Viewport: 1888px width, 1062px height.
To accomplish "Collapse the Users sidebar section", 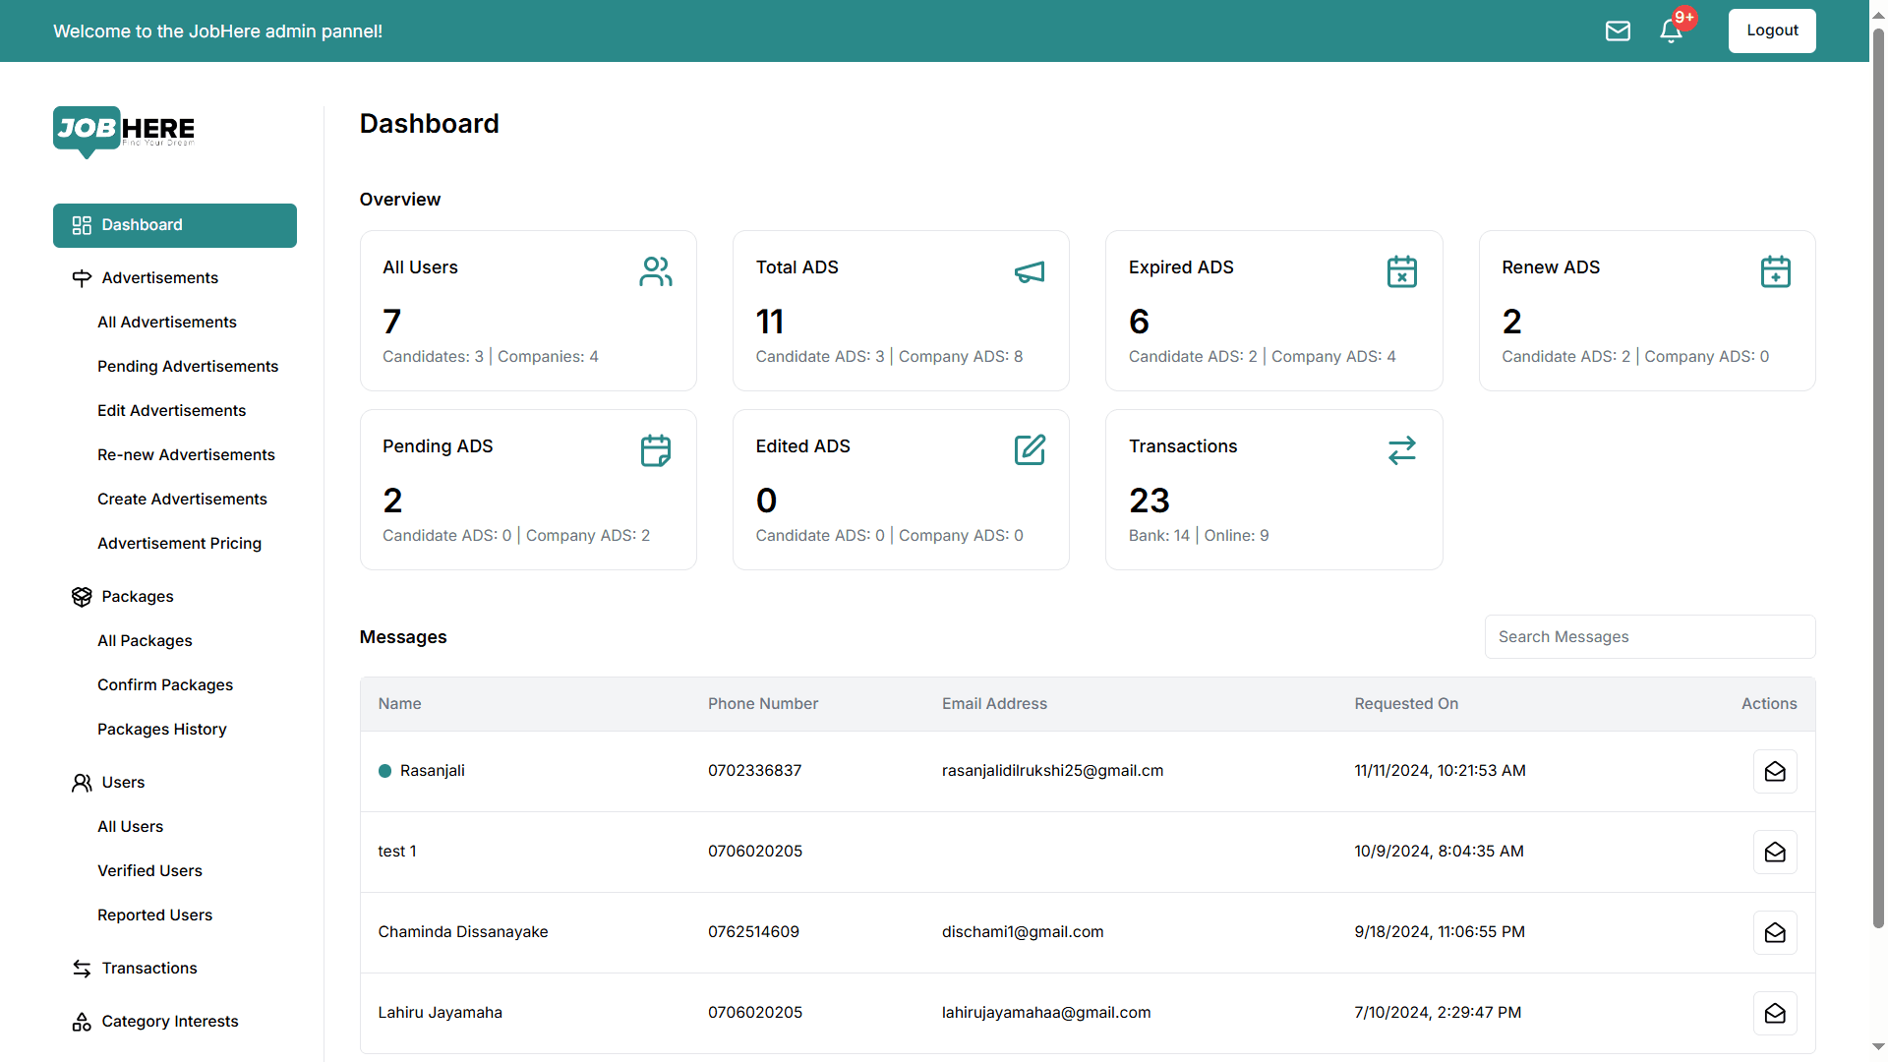I will coord(123,783).
